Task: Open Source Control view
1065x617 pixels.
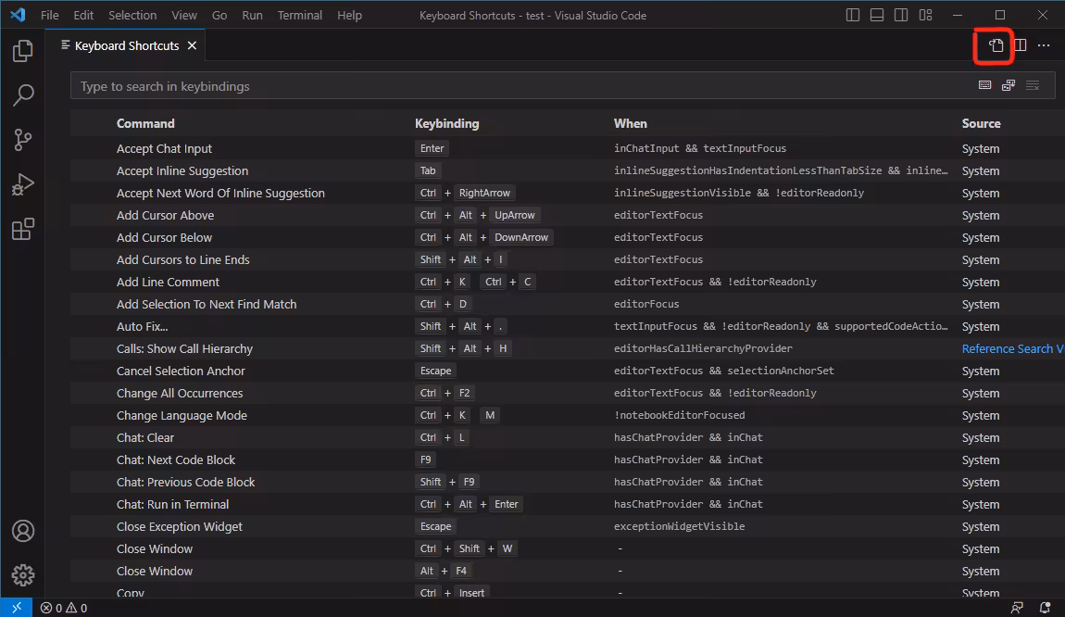Action: [22, 140]
